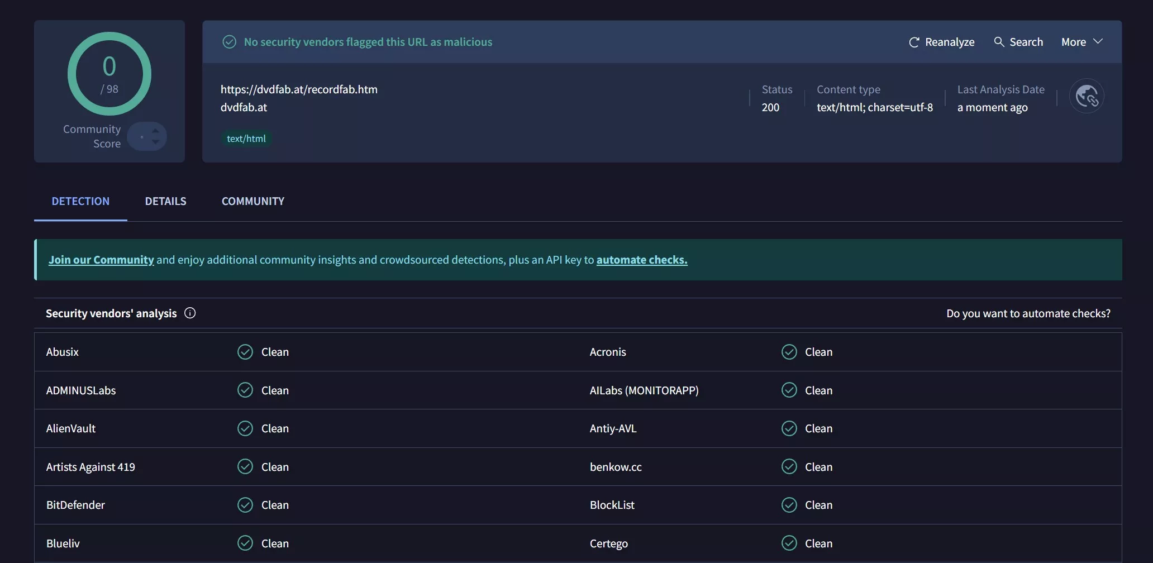Select the DETECTION tab
This screenshot has height=563, width=1153.
tap(80, 201)
